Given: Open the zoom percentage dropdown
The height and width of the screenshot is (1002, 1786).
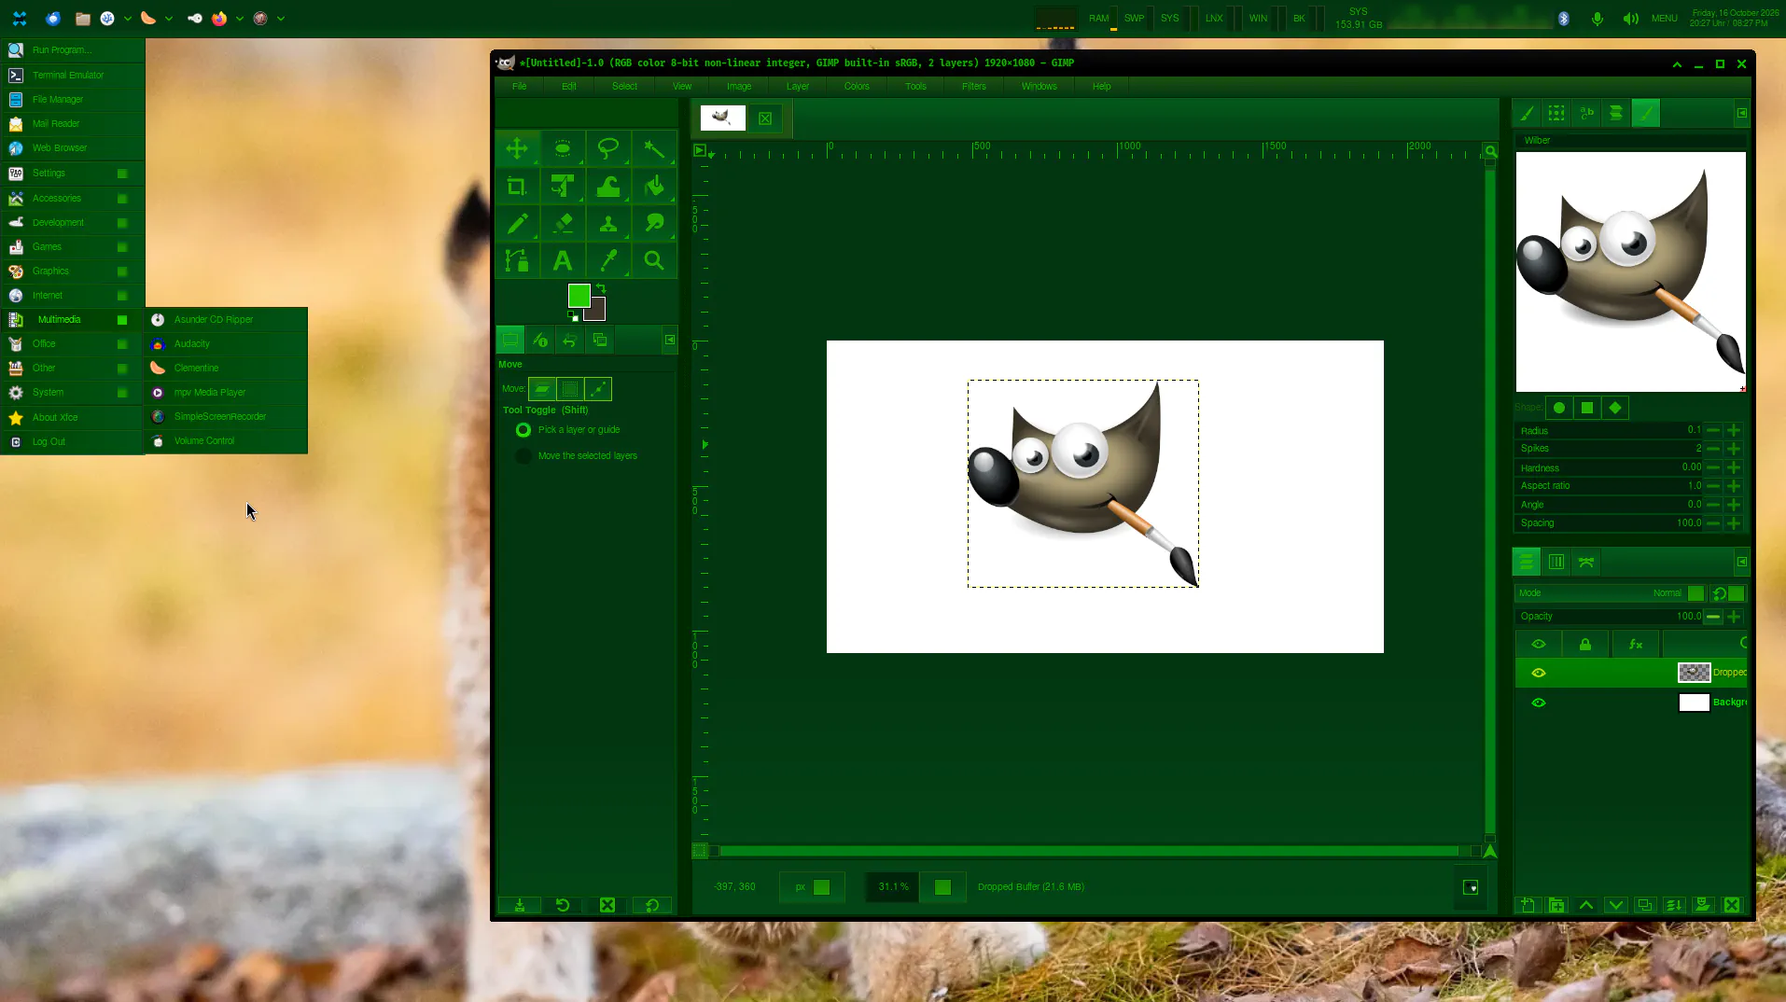Looking at the screenshot, I should pyautogui.click(x=943, y=887).
